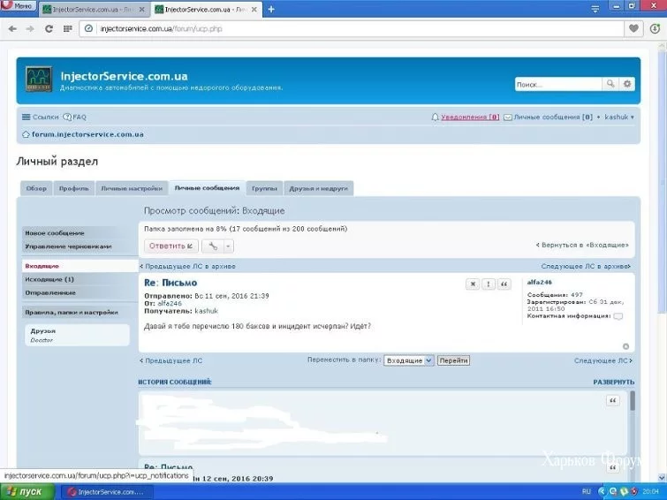Go to Предыдущее ЛС link
Viewport: 667px width, 500px height.
171,360
